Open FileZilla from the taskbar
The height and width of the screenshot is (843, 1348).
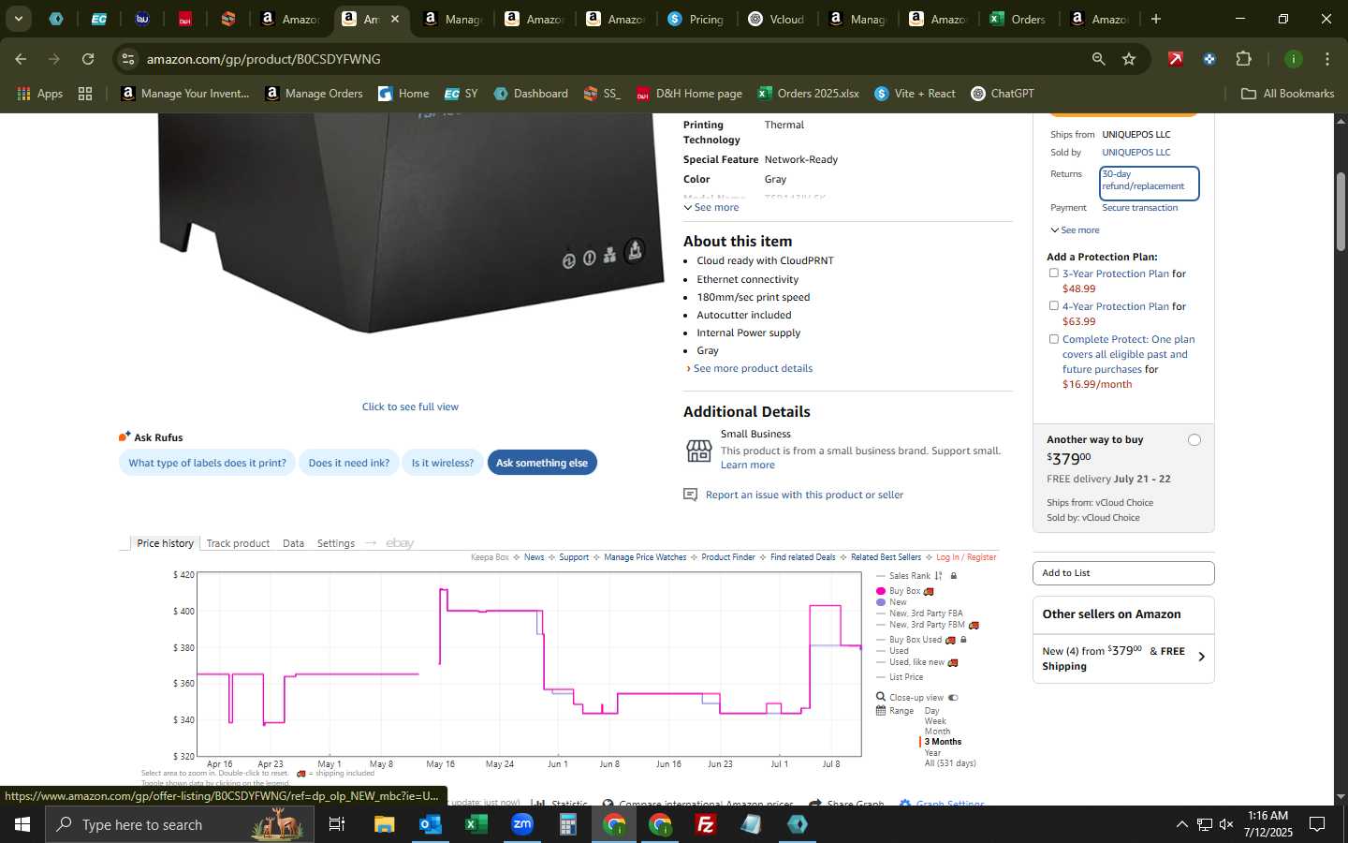[706, 824]
